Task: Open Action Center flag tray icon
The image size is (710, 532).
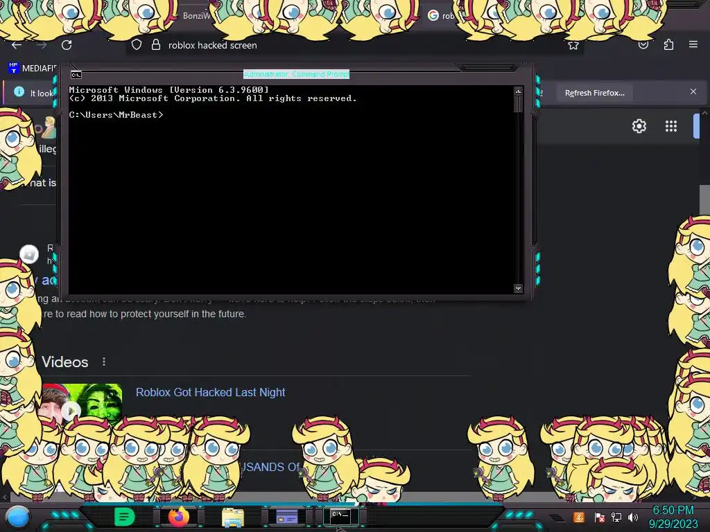Action: coord(600,517)
